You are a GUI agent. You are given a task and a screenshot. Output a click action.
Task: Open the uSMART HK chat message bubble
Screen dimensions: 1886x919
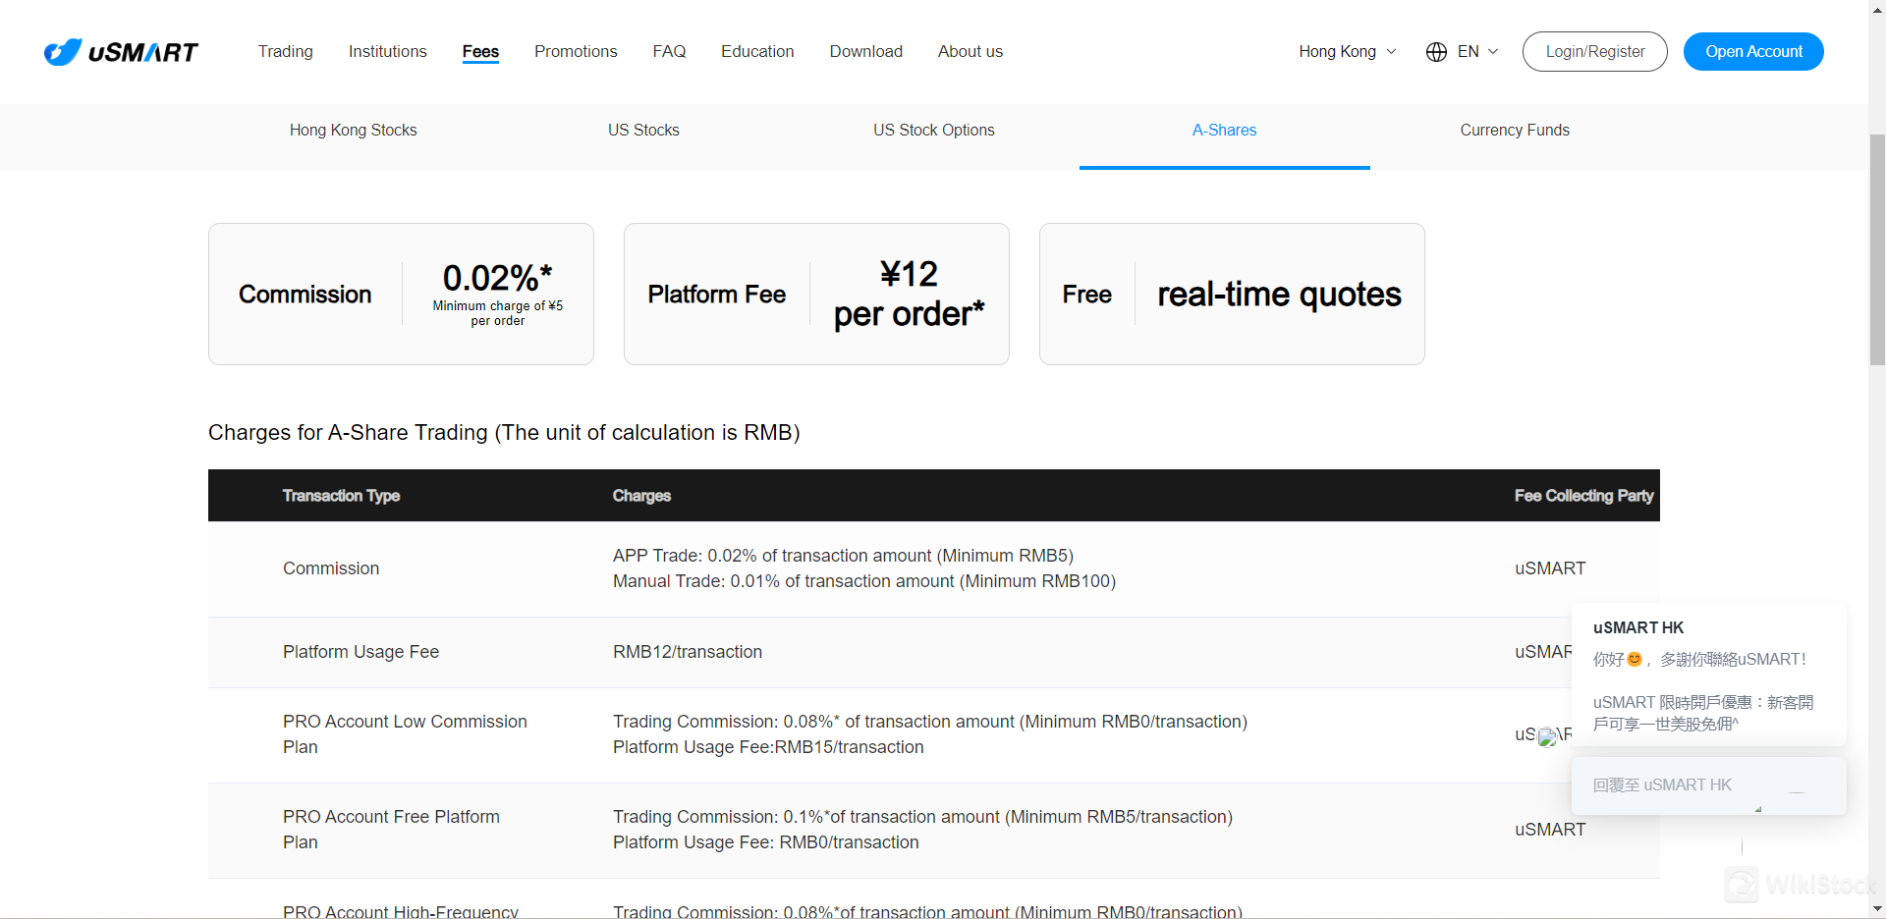point(1707,676)
